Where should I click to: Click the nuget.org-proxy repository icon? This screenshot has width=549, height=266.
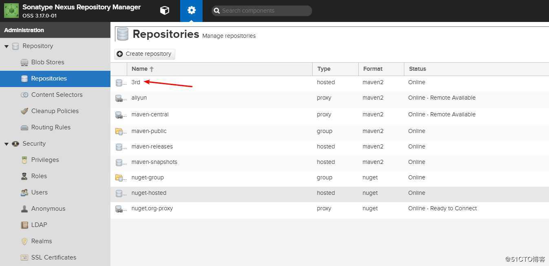pos(119,209)
